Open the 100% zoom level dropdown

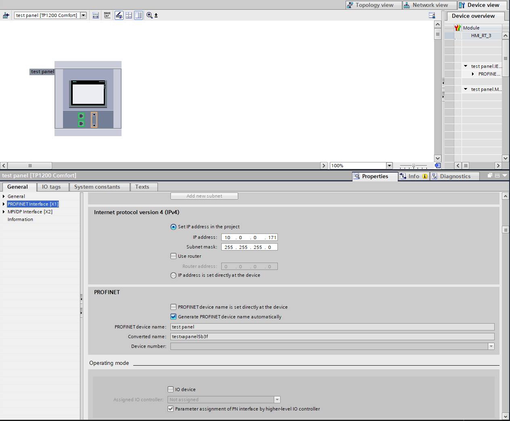pos(389,166)
